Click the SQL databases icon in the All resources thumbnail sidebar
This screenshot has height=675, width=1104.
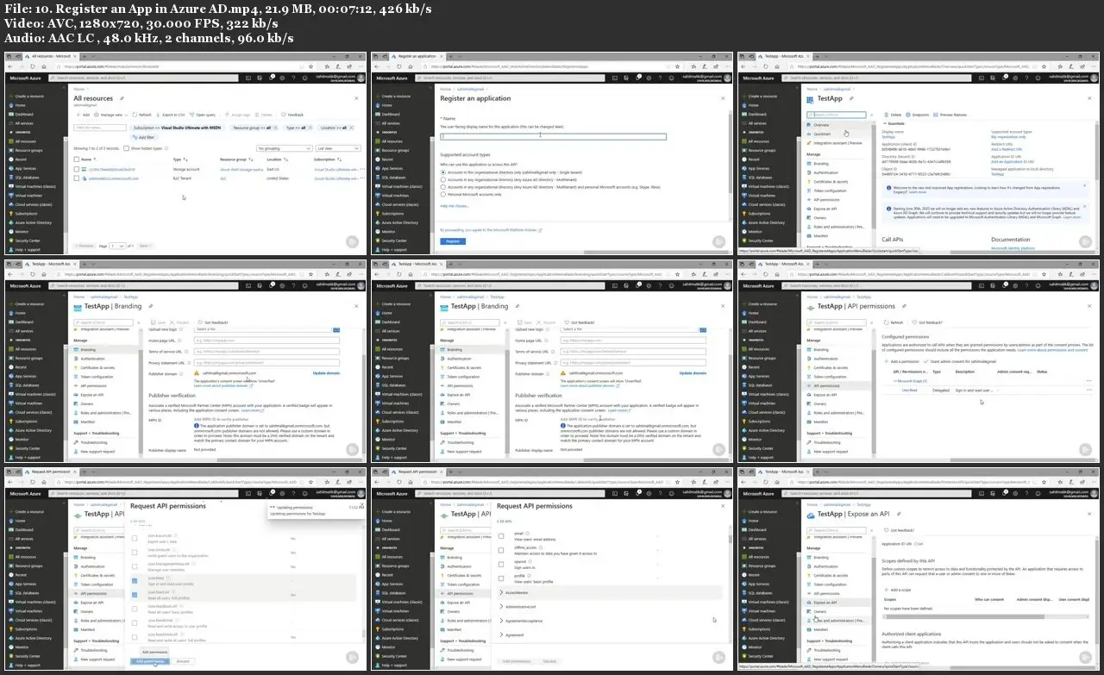(10, 178)
